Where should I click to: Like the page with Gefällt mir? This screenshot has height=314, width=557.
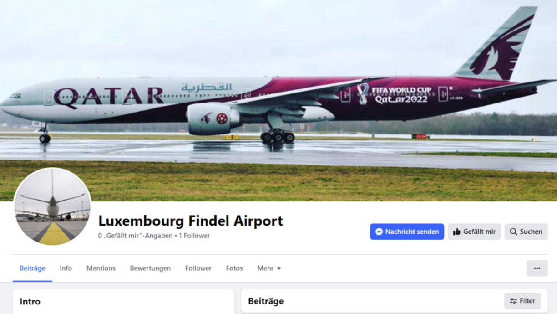pyautogui.click(x=474, y=232)
